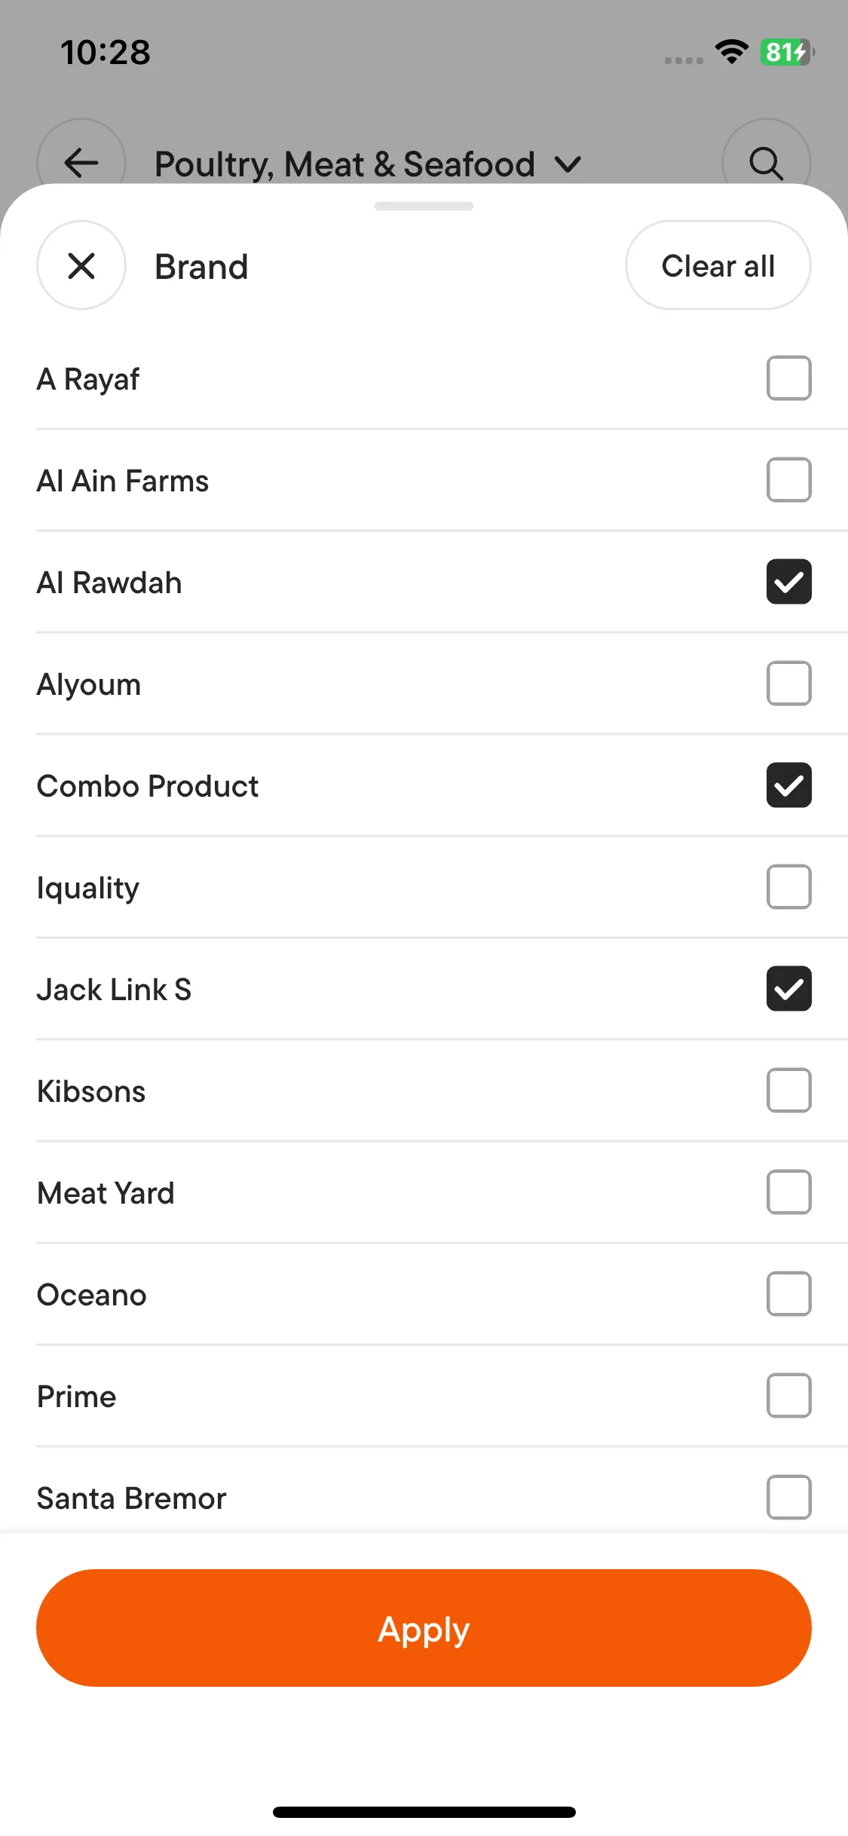The height and width of the screenshot is (1836, 848).
Task: Check the Santa Bremor checkbox
Action: pos(788,1498)
